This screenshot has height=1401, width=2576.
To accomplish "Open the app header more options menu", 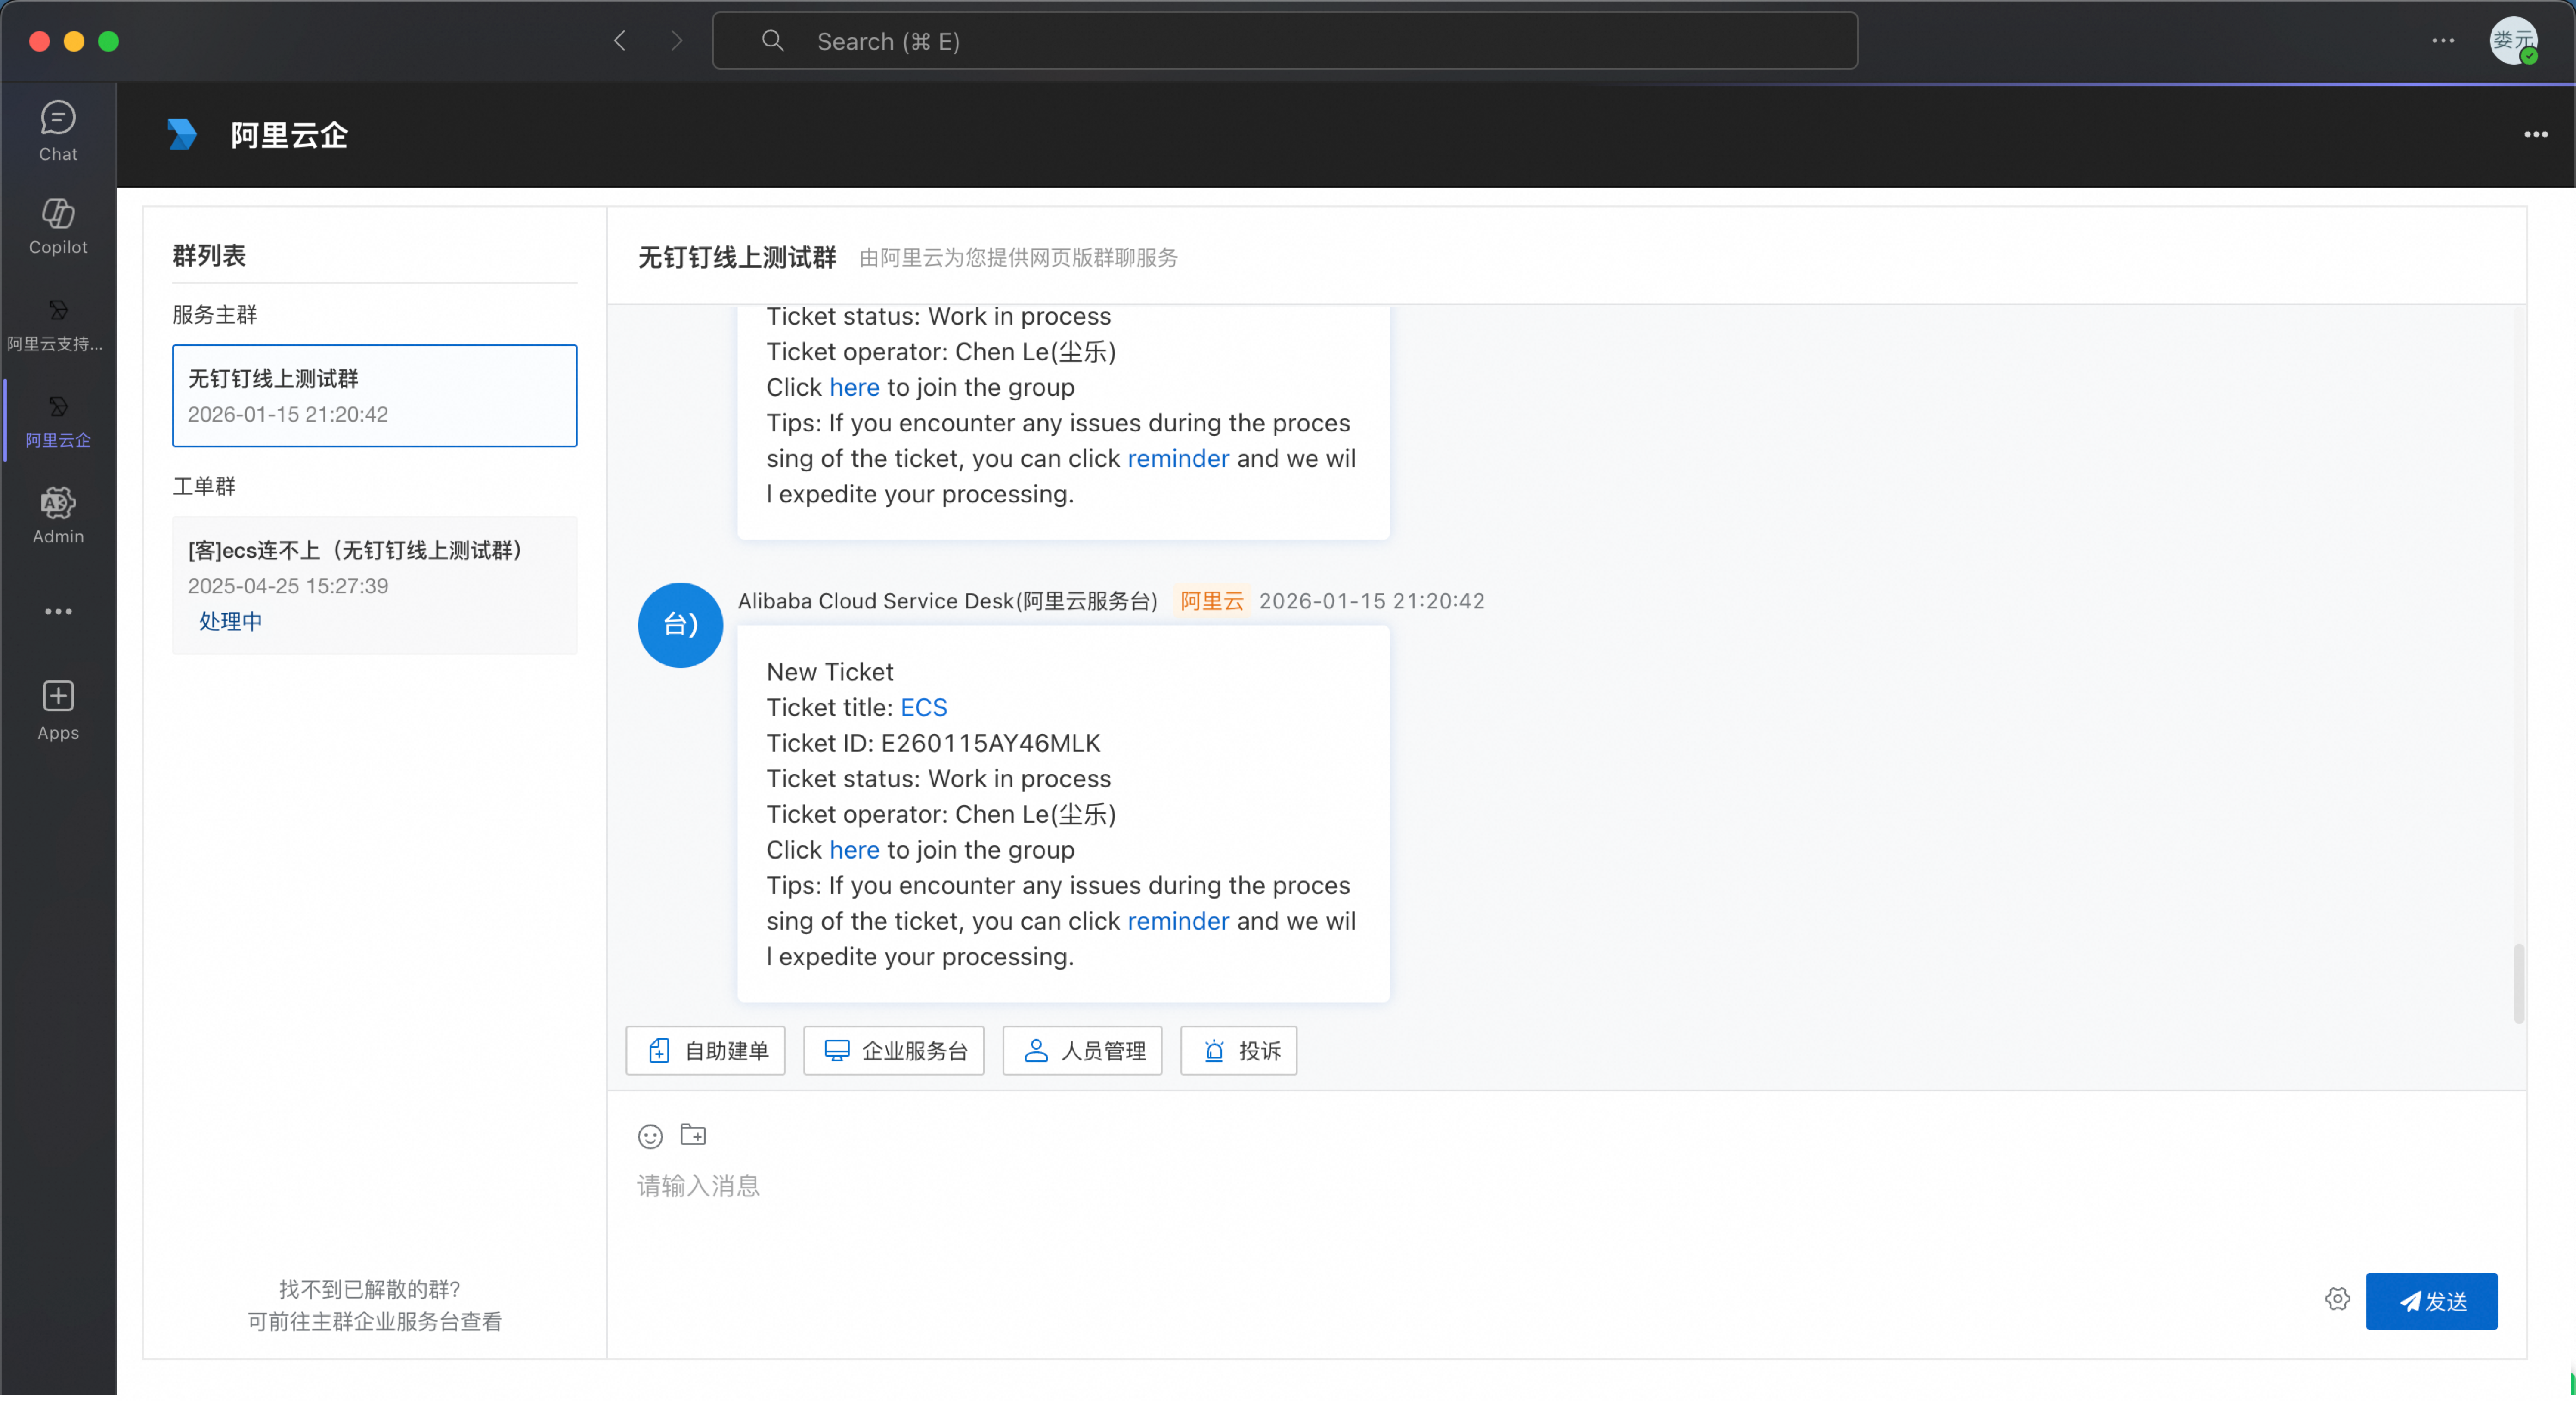I will click(x=2535, y=134).
